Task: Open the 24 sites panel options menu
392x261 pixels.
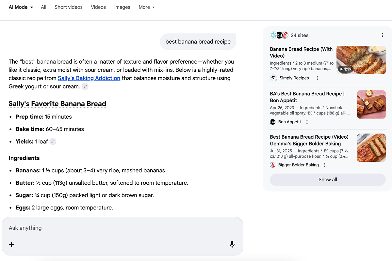Action: coord(383,35)
